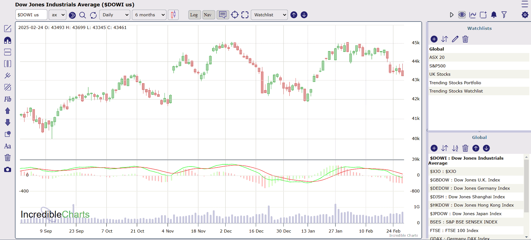Select the ASX 20 watchlist
Screen dimensions: 531x240
[x=479, y=57]
